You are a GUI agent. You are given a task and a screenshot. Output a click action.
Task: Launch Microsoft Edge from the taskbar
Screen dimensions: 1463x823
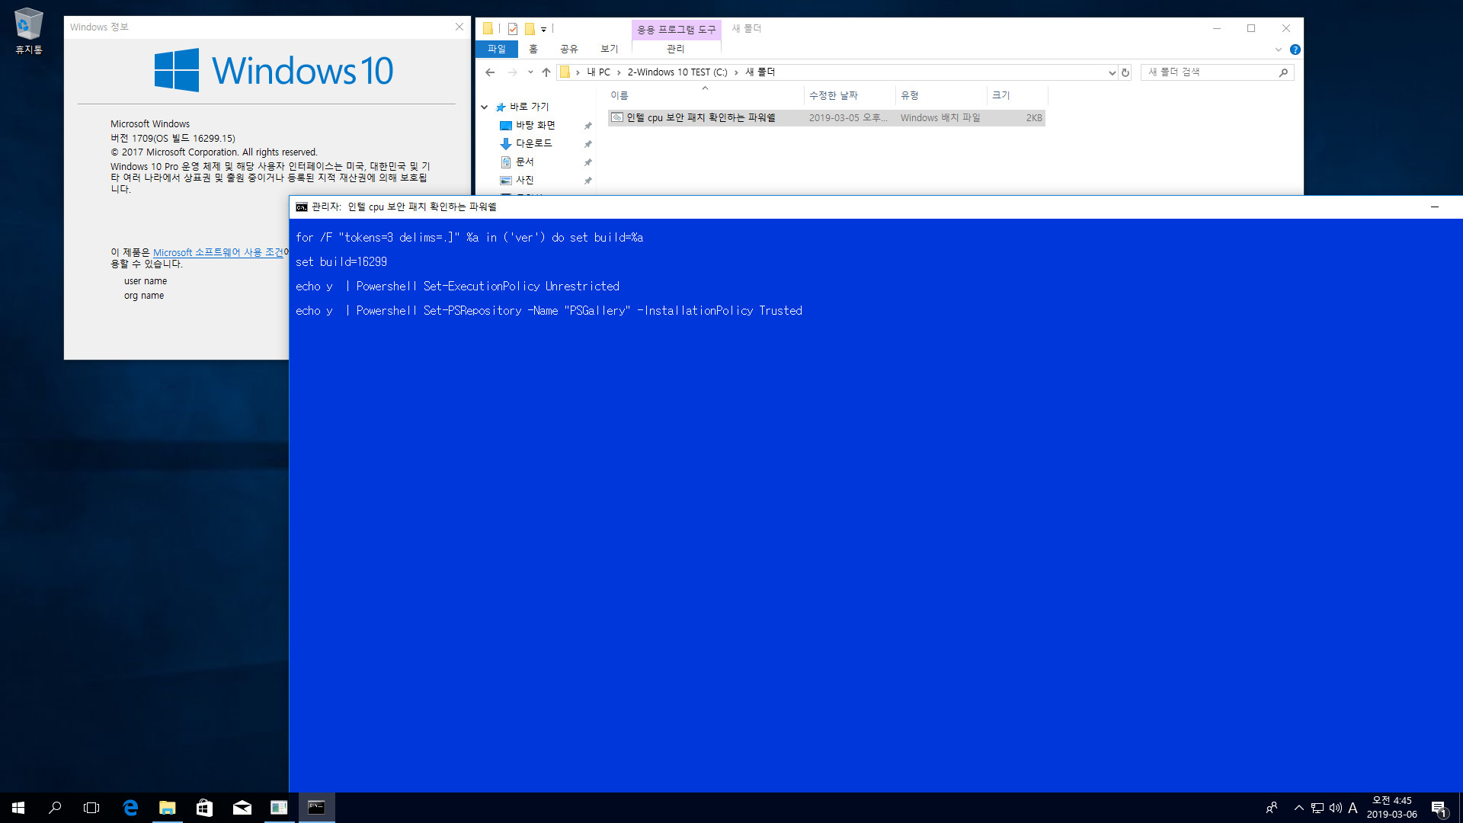point(130,808)
